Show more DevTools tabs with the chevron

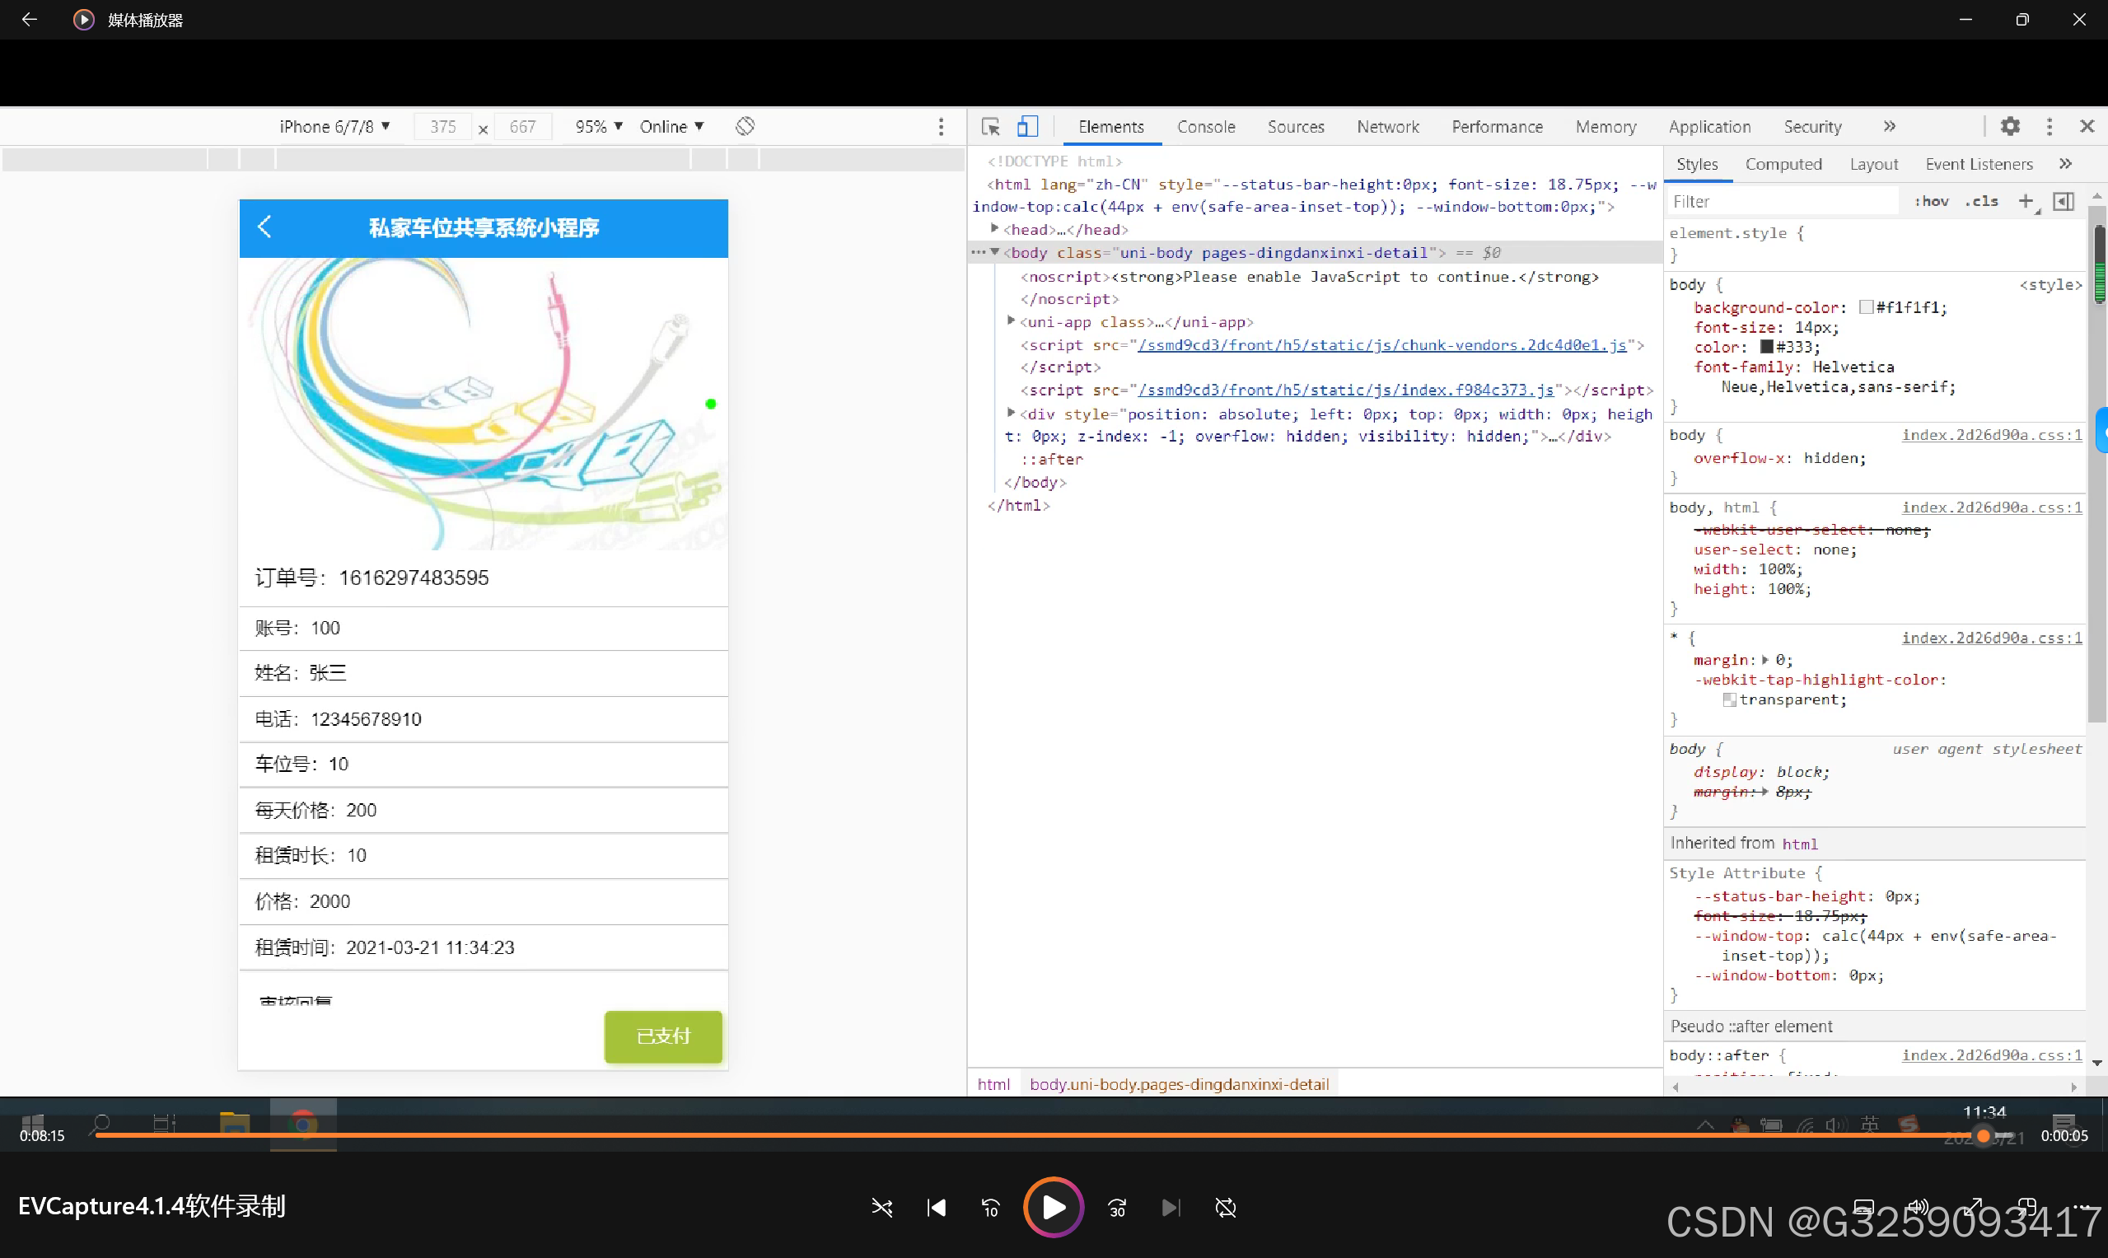pos(1890,127)
